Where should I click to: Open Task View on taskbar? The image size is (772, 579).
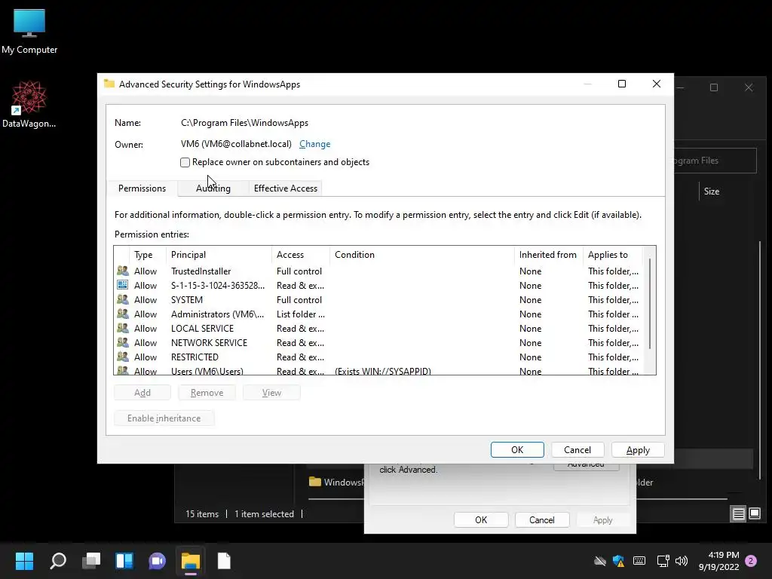click(x=91, y=561)
